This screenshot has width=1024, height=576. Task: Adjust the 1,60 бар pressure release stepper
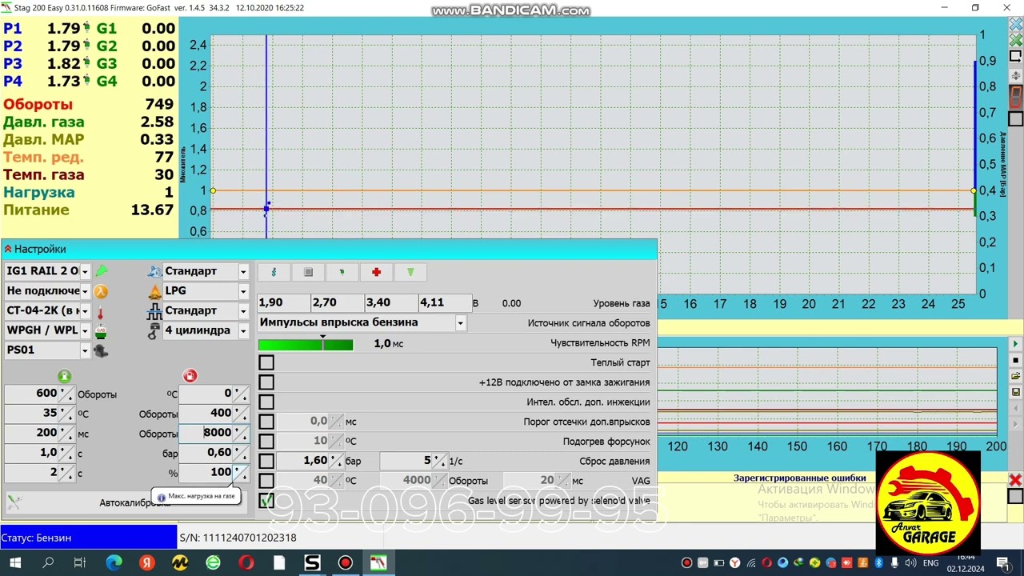point(336,462)
